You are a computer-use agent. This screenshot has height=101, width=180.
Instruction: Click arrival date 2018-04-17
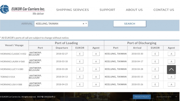point(137,61)
